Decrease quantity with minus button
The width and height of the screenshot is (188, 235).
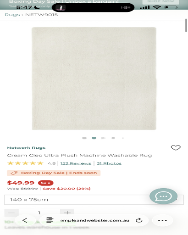11,213
